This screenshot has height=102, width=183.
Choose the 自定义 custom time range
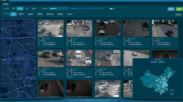coord(34,9)
